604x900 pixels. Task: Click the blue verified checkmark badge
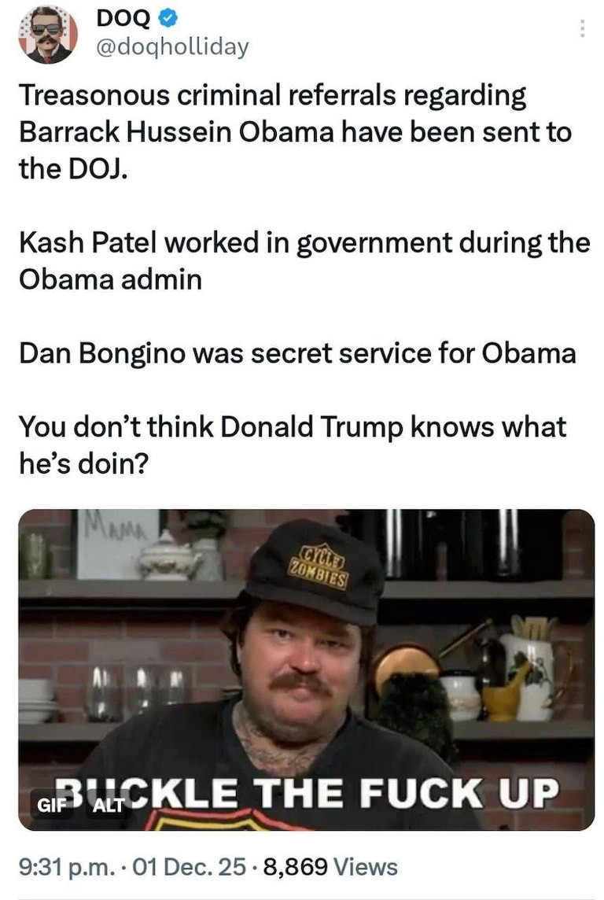pyautogui.click(x=168, y=18)
